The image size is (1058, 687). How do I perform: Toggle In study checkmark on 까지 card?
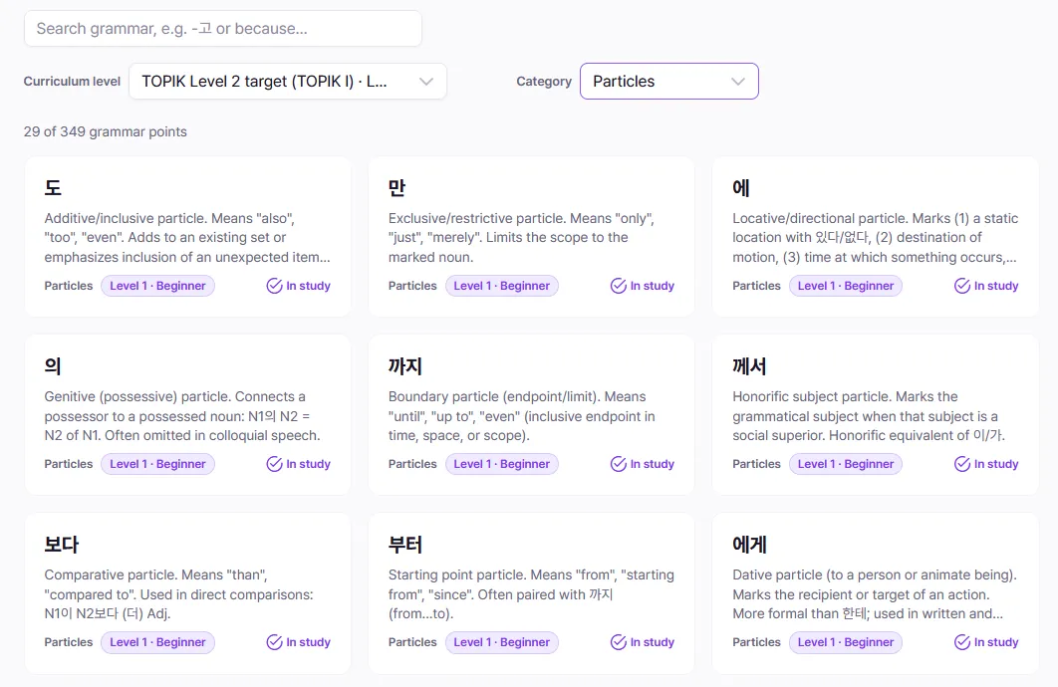click(643, 464)
